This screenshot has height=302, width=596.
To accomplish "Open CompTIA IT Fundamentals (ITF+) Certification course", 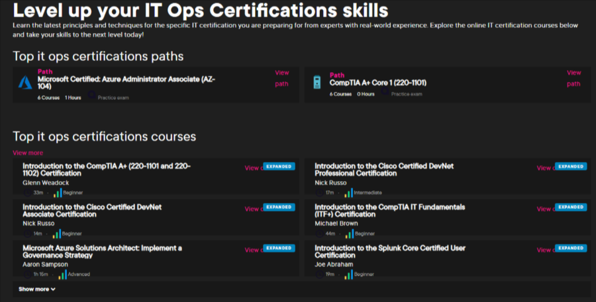I will [x=389, y=211].
